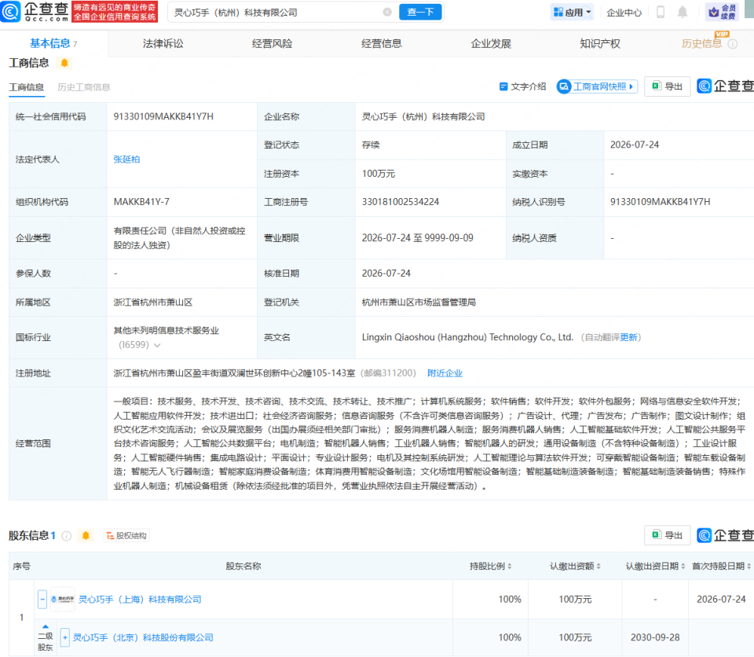Click bell icon beside 股东信息
Image resolution: width=754 pixels, height=657 pixels.
point(86,536)
